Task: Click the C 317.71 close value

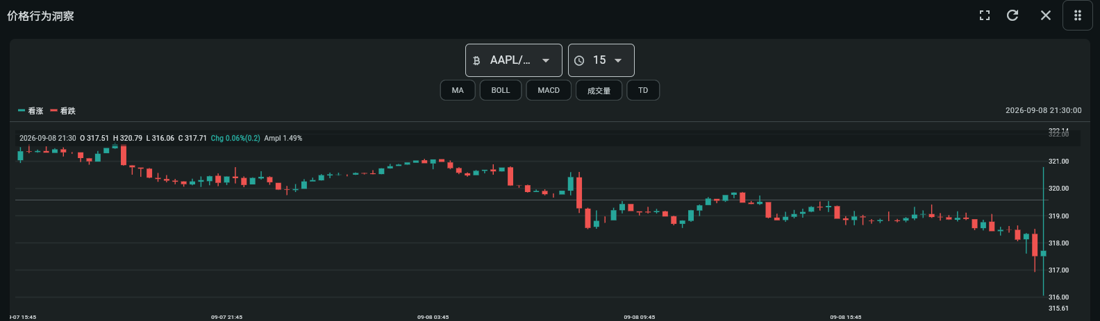Action: point(192,138)
